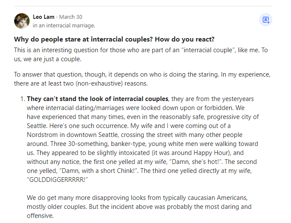This screenshot has height=223, width=291.
Task: Click the 'in an interracial marriage' credential
Action: (64, 25)
